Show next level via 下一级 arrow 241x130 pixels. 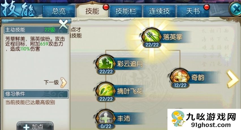click(x=64, y=83)
